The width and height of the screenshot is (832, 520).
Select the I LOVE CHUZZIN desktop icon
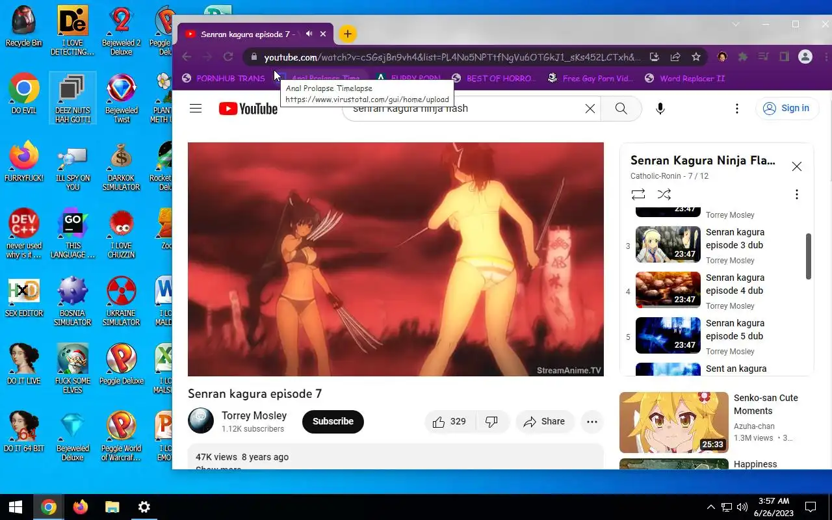tap(122, 234)
